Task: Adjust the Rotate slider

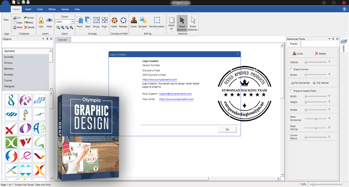Action: click(x=316, y=110)
